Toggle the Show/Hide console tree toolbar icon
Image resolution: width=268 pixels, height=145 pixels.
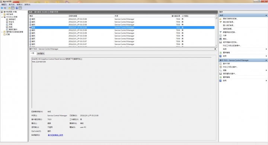tap(13, 8)
